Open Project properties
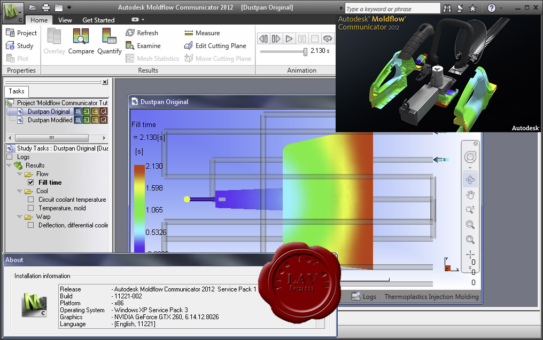543x340 pixels. coord(21,33)
